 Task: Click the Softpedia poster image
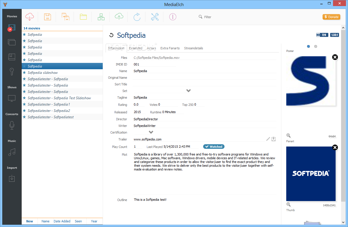point(311,81)
